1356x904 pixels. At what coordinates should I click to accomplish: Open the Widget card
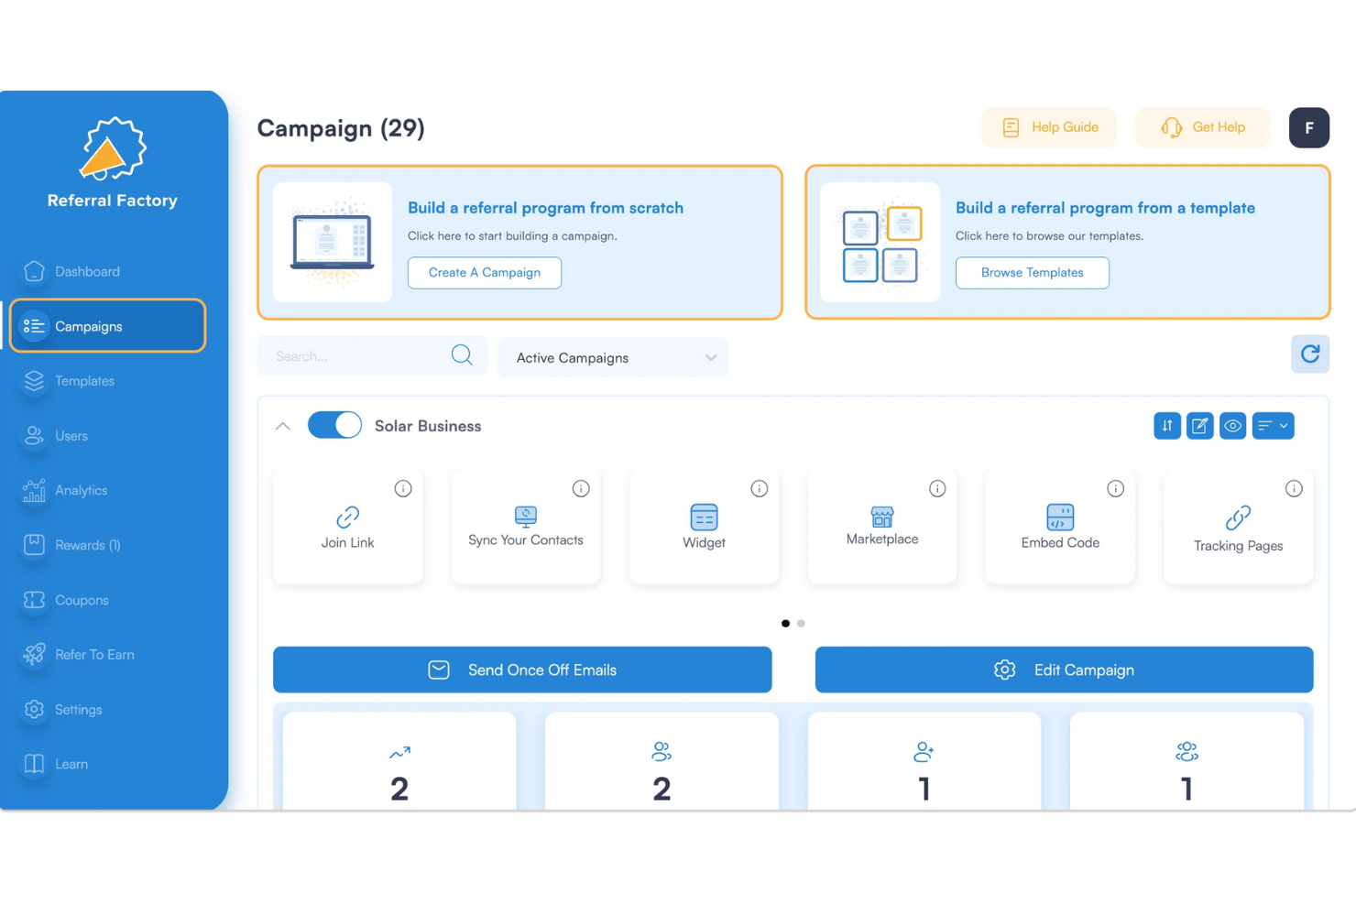pos(704,527)
